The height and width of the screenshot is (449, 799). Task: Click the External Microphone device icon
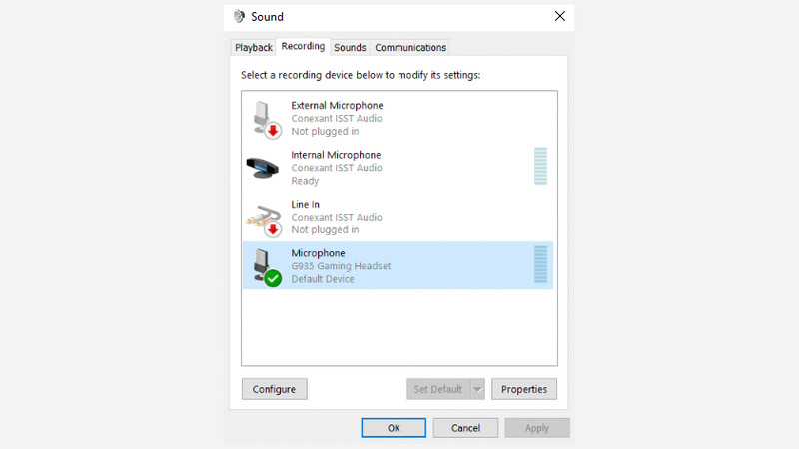[x=265, y=118]
